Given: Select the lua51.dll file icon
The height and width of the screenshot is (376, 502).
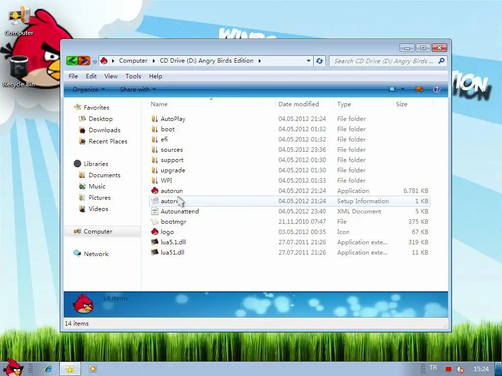Looking at the screenshot, I should (154, 252).
